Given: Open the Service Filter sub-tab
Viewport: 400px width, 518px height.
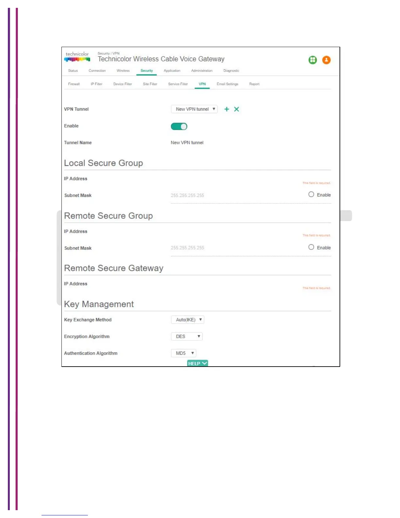Looking at the screenshot, I should point(178,84).
